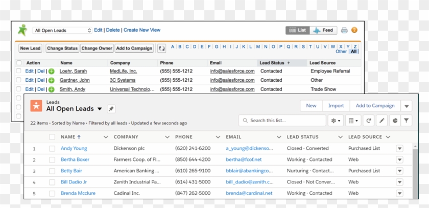This screenshot has width=429, height=208.
Task: Show All leads in alphabet filter
Action: (354, 52)
